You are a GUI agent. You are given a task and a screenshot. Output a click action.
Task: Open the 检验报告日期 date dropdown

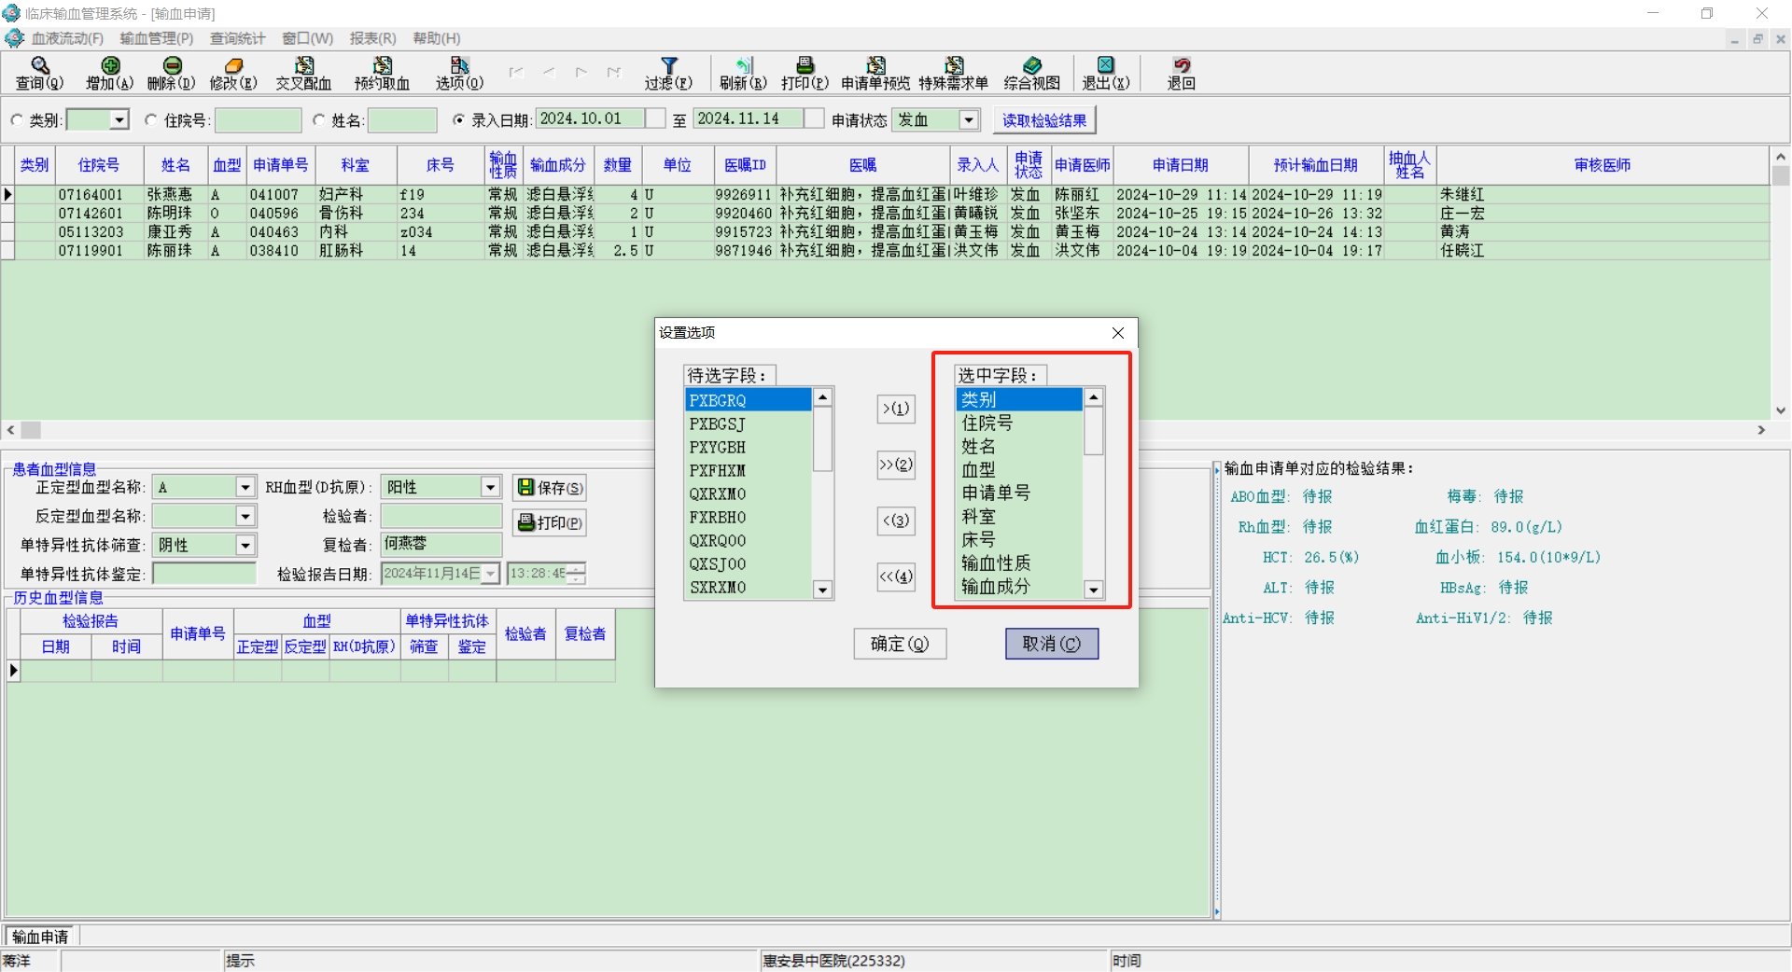(491, 574)
